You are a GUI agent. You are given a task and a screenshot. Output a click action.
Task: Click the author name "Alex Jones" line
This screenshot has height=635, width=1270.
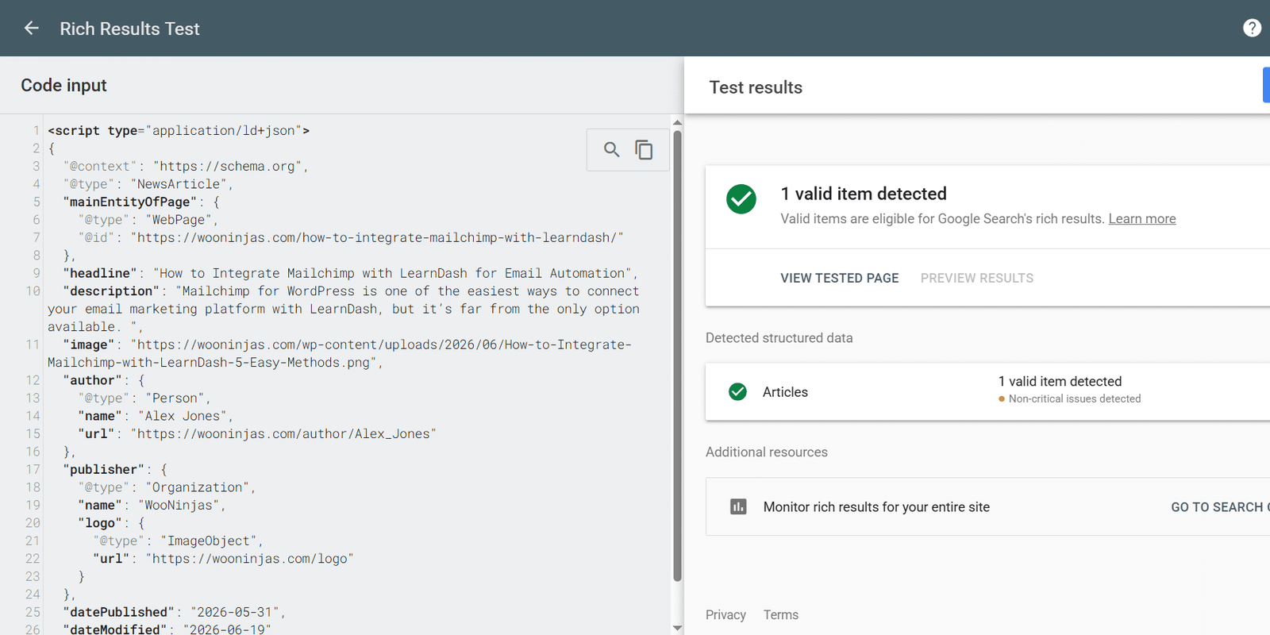coord(155,416)
